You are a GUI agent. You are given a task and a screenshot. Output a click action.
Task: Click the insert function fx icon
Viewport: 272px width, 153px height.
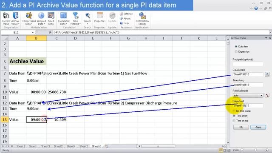50,32
